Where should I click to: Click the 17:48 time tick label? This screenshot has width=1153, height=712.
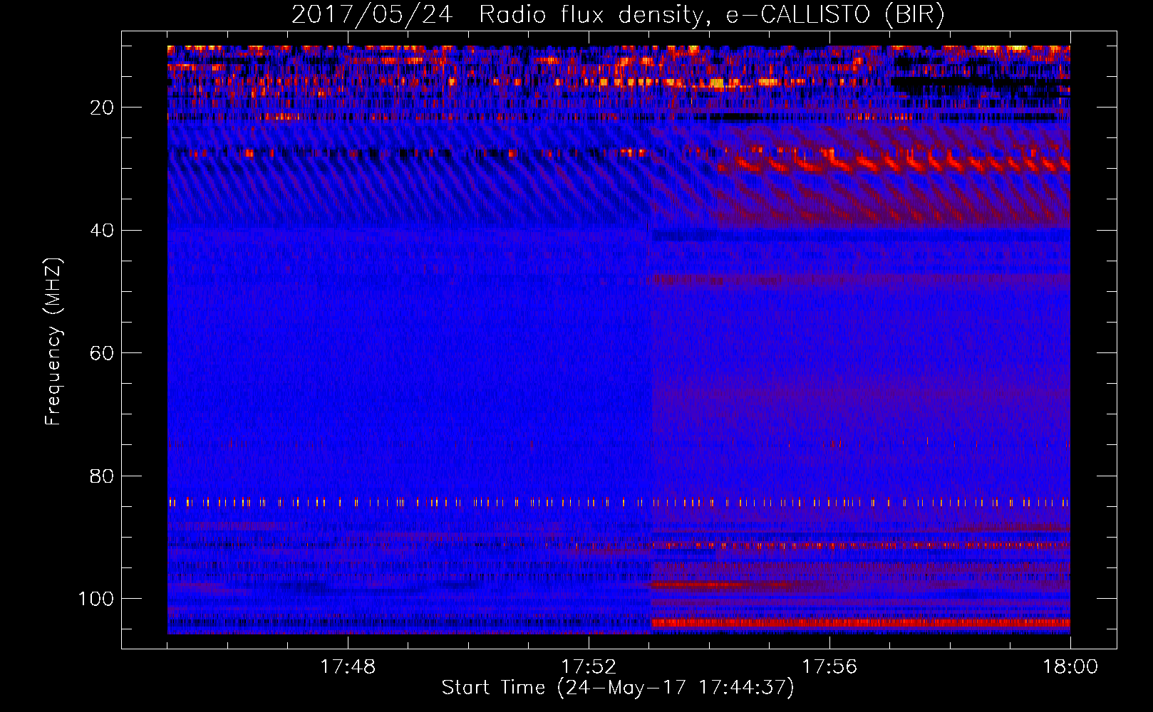[348, 667]
